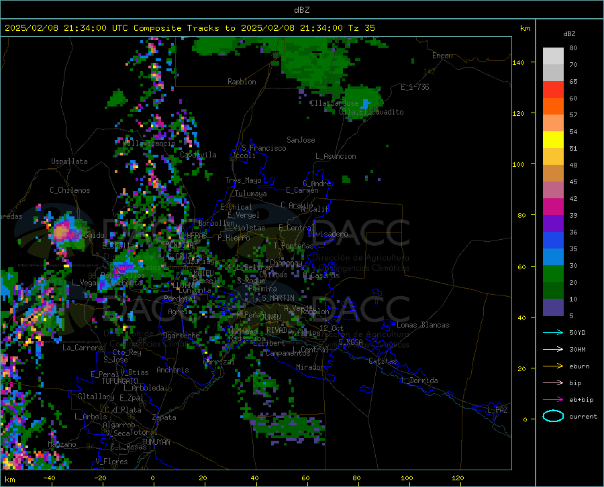The width and height of the screenshot is (604, 487).
Task: Click 'Encon' map label
Action: [x=443, y=56]
